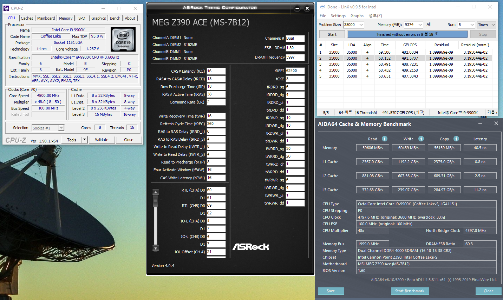Click the LinX title bar Intel icon
The width and height of the screenshot is (503, 300).
(323, 7)
